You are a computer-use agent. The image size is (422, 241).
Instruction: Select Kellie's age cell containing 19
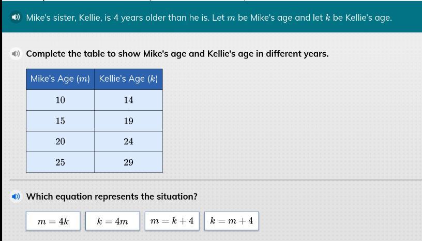click(x=128, y=121)
